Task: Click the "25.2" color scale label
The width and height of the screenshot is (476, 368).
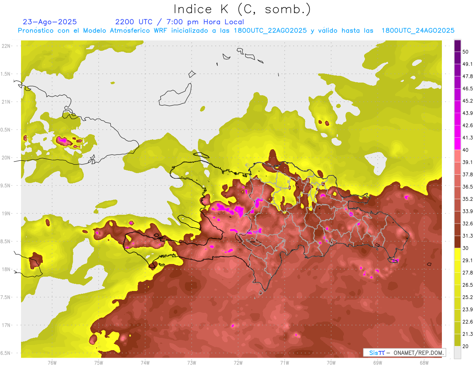Action: pyautogui.click(x=468, y=297)
